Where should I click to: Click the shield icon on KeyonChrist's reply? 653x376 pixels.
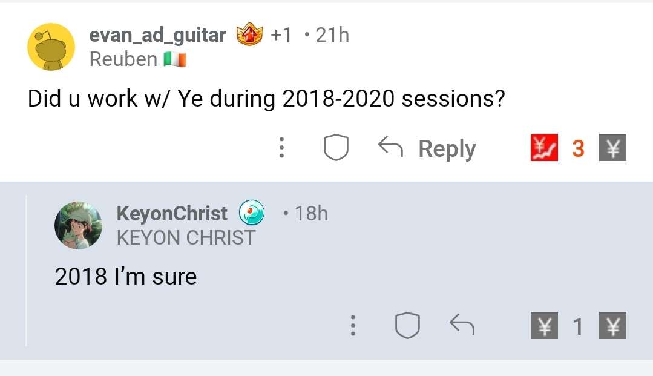pos(407,327)
